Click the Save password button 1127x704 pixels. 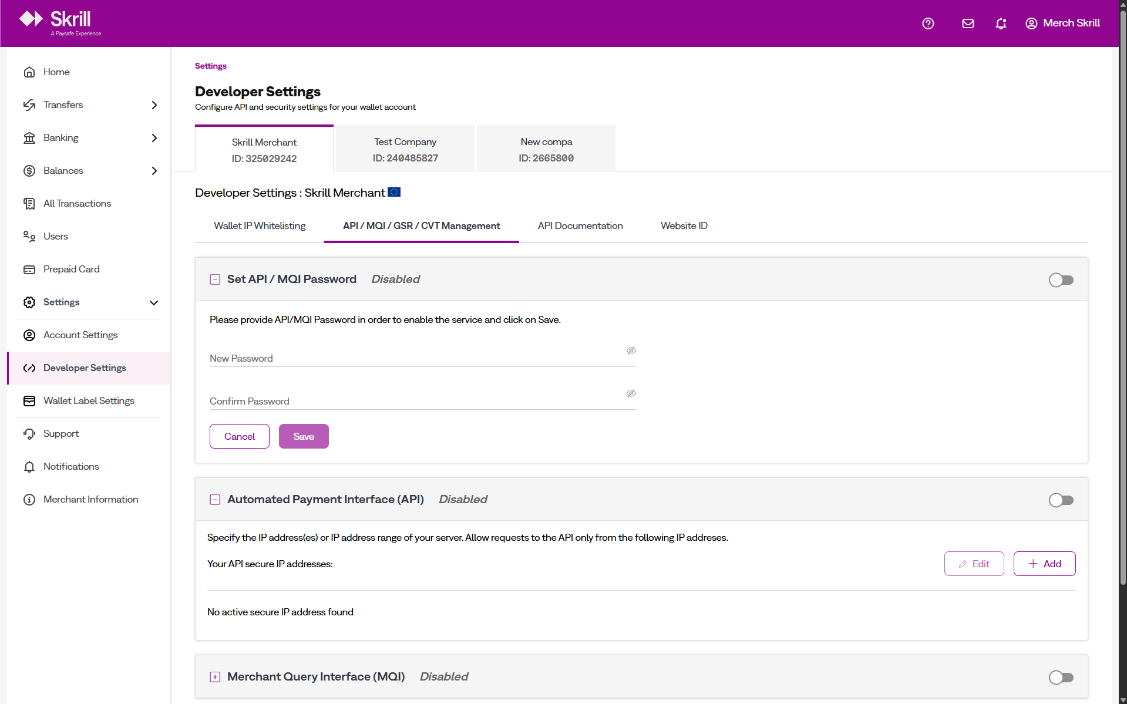(304, 436)
